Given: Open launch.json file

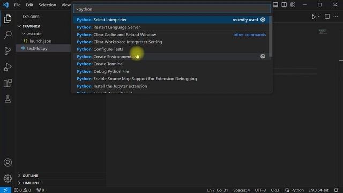Looking at the screenshot, I should (x=44, y=41).
